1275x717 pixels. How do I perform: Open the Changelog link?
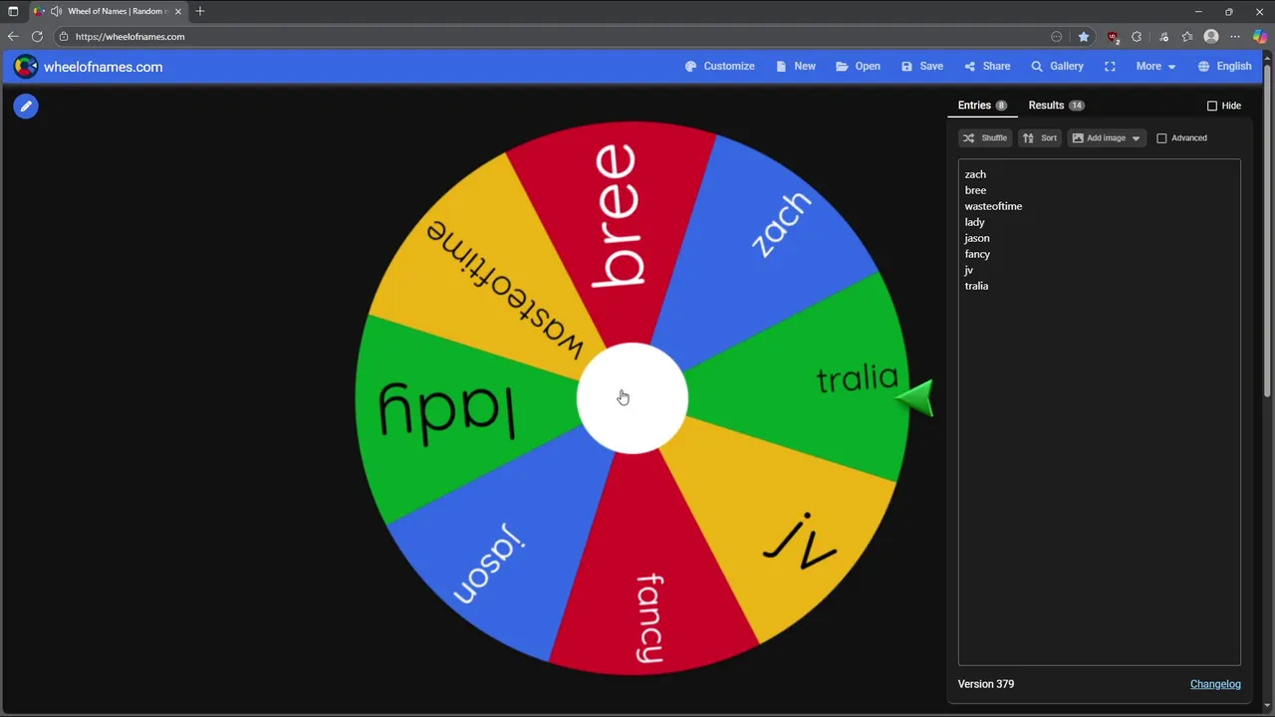coord(1215,684)
